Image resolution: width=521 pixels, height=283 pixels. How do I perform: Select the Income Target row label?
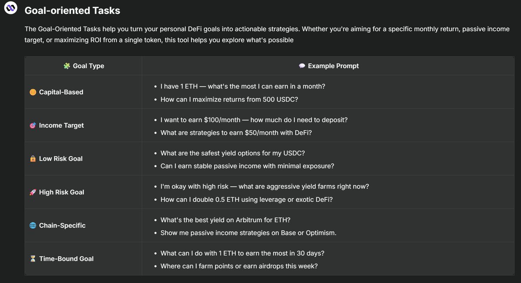point(61,125)
